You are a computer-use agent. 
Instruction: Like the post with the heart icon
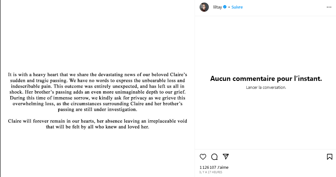click(x=203, y=157)
